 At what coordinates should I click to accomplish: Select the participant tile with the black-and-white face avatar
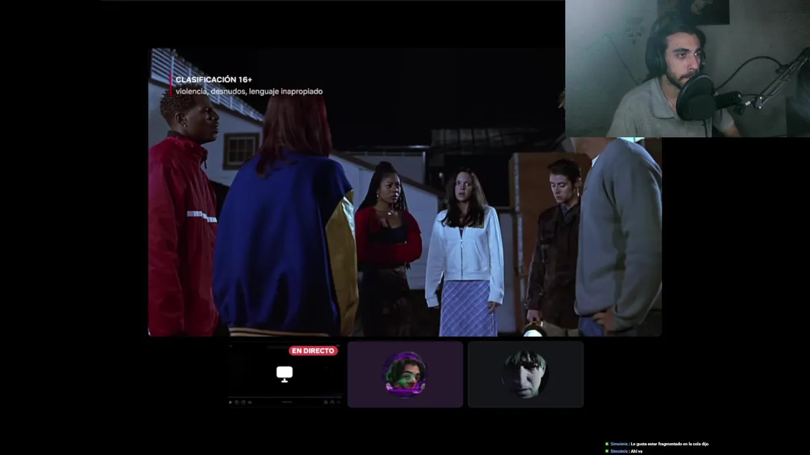pyautogui.click(x=525, y=374)
